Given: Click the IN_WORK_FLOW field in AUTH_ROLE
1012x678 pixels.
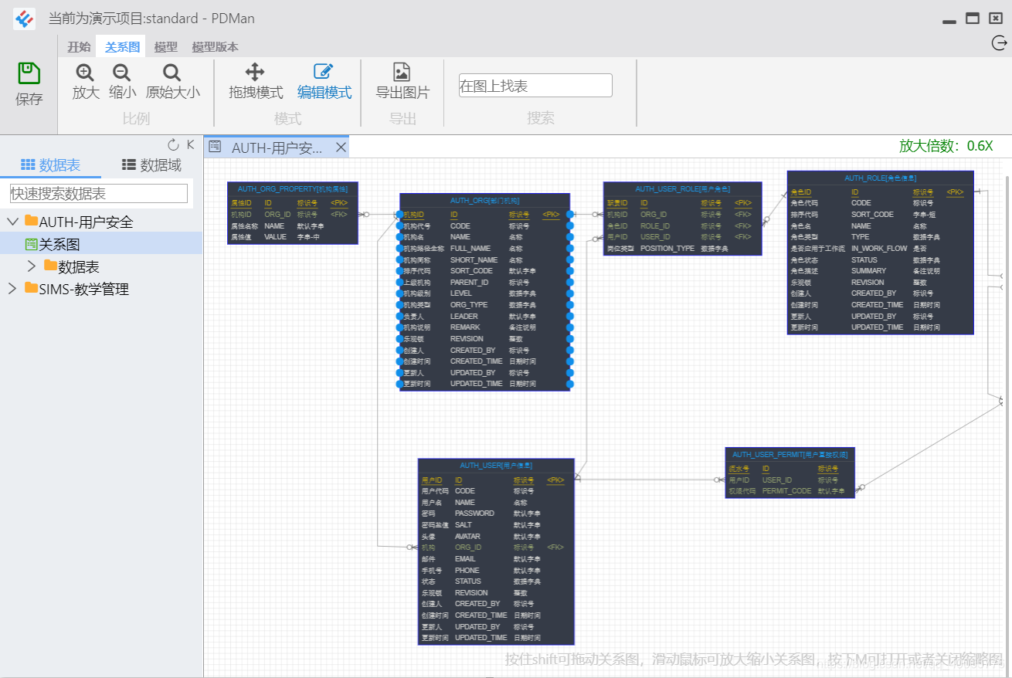Looking at the screenshot, I should (879, 249).
